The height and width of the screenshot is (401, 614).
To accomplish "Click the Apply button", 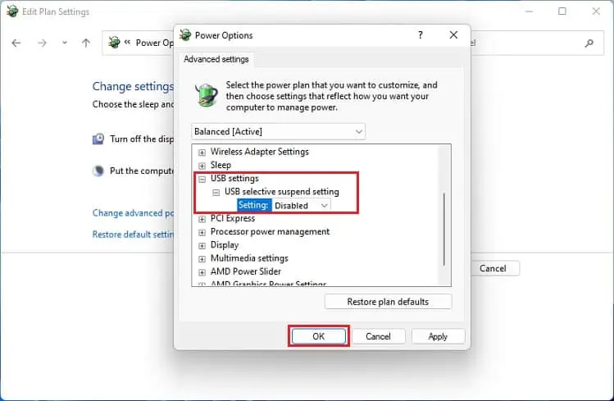I will coord(438,336).
